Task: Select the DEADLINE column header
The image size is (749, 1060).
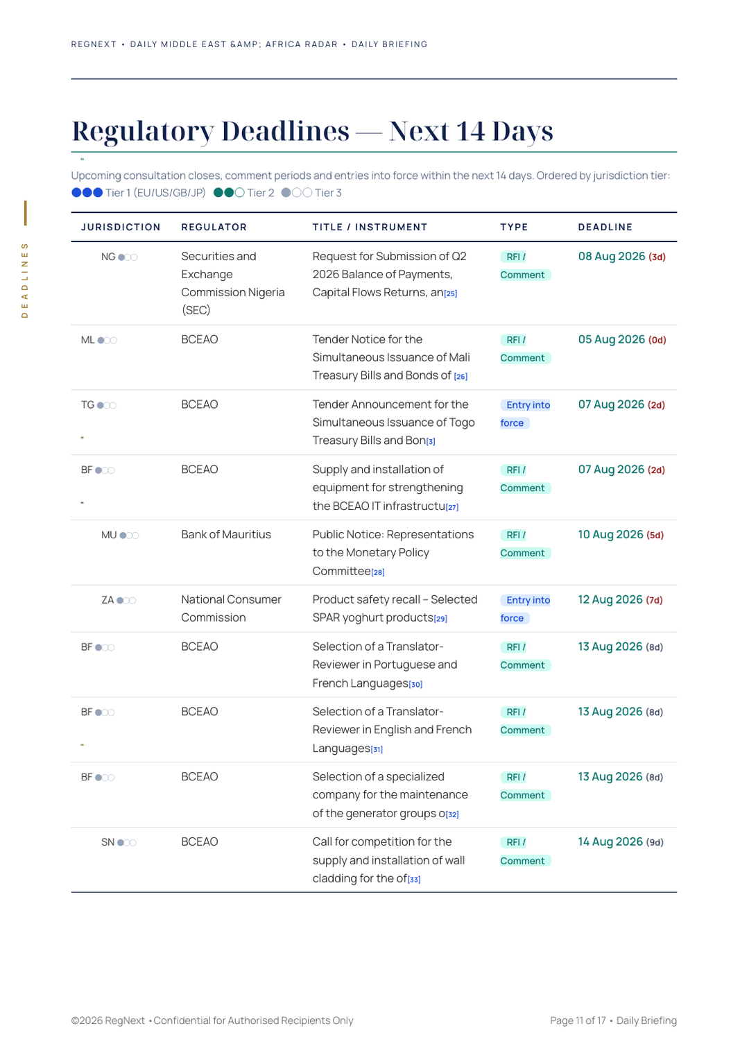Action: pos(605,228)
